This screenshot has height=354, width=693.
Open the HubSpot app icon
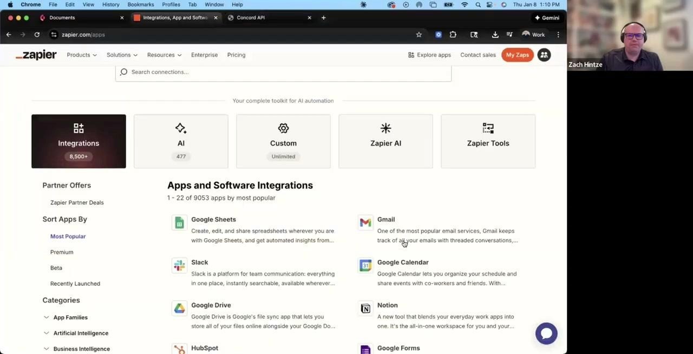[x=179, y=349]
